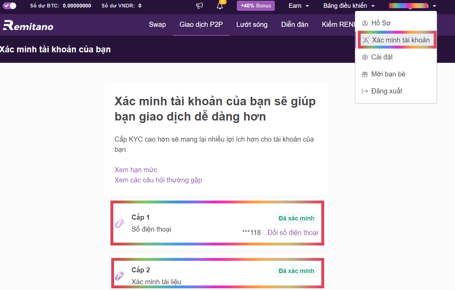This screenshot has height=290, width=455.
Task: Click the Số dư BTC balance text
Action: (61, 6)
